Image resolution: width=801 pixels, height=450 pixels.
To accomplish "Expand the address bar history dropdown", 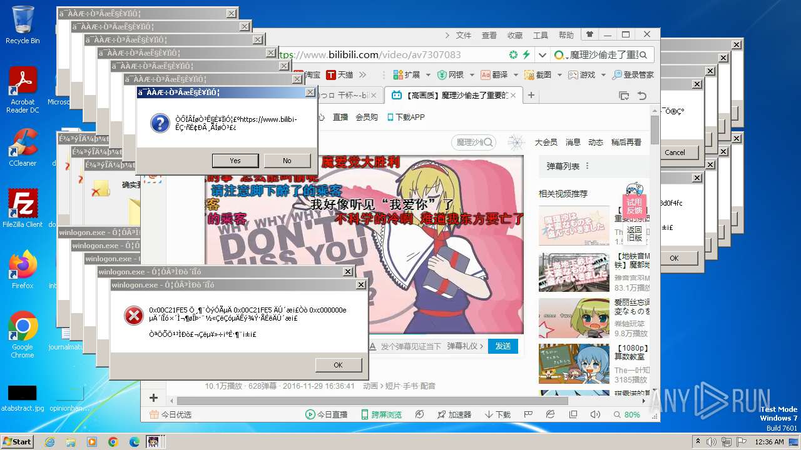I will (x=542, y=55).
